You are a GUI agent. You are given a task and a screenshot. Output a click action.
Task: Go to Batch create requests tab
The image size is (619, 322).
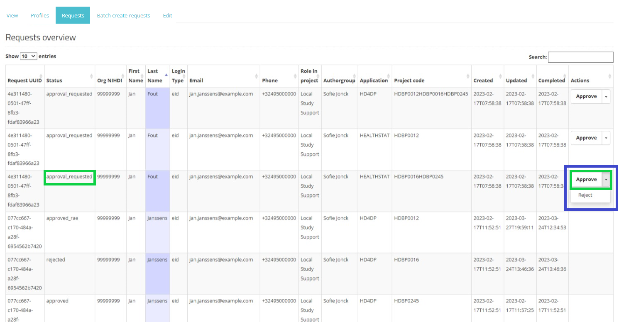[x=123, y=15]
